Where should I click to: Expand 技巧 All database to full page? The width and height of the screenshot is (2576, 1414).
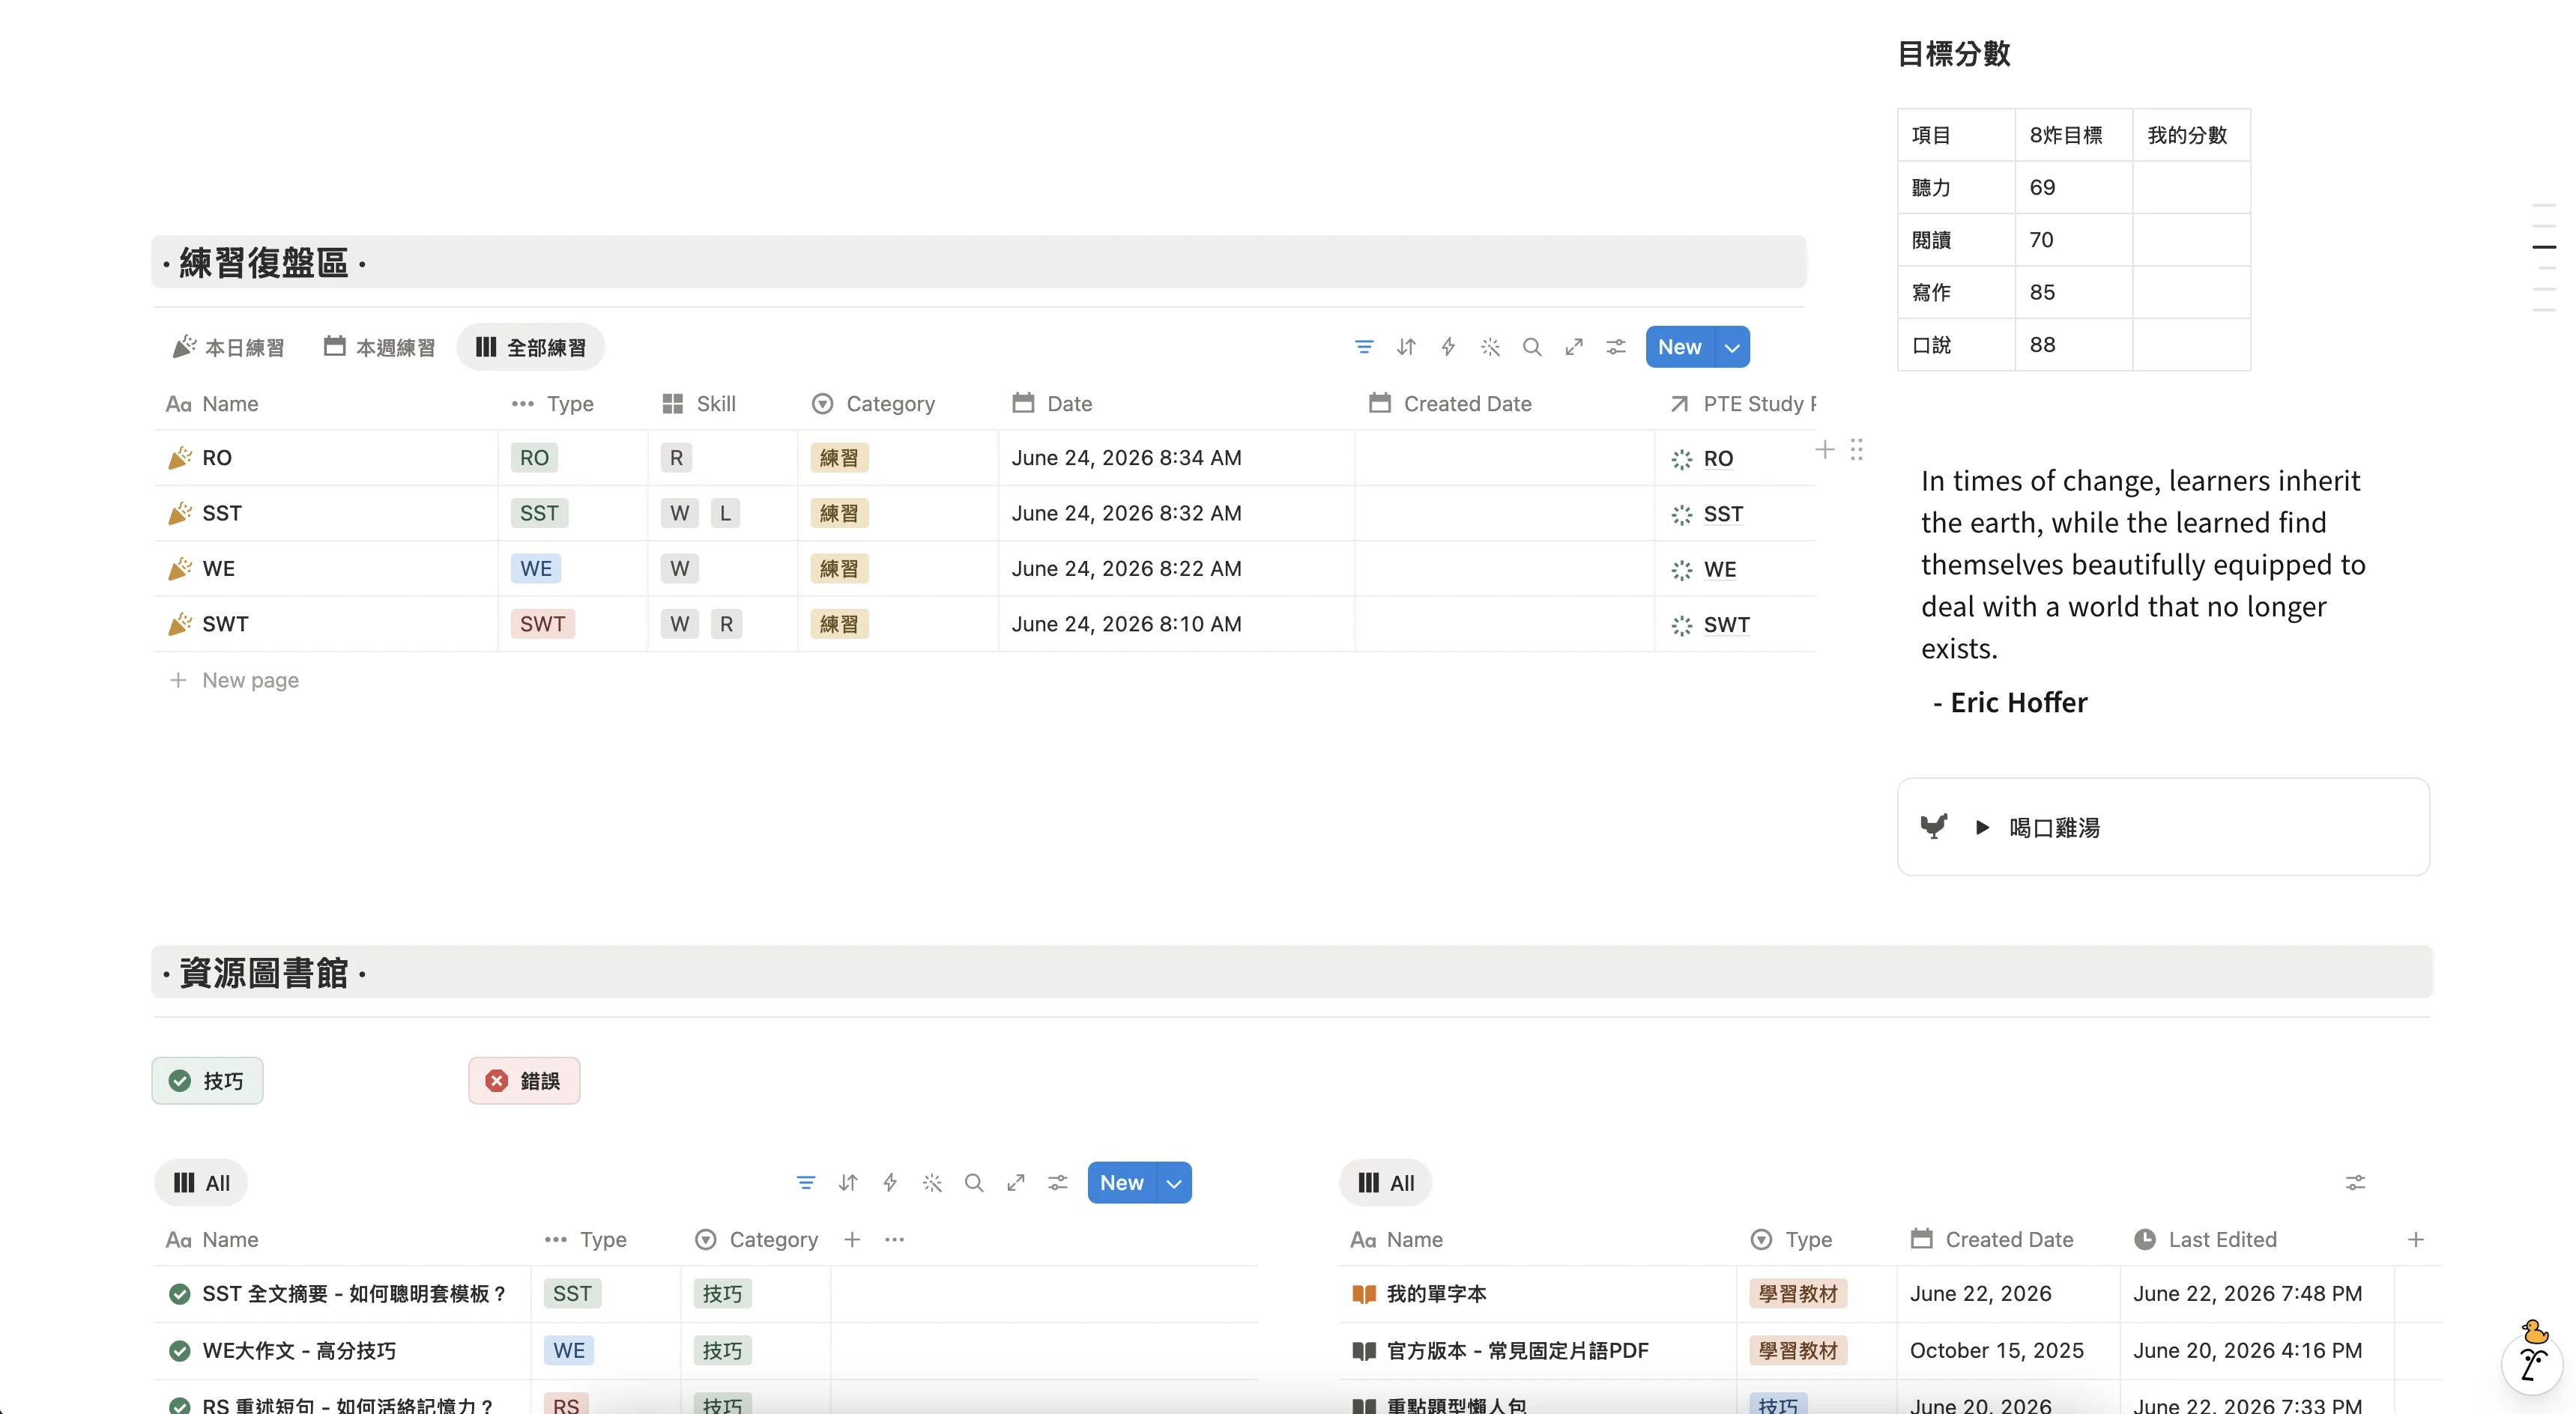(1016, 1183)
